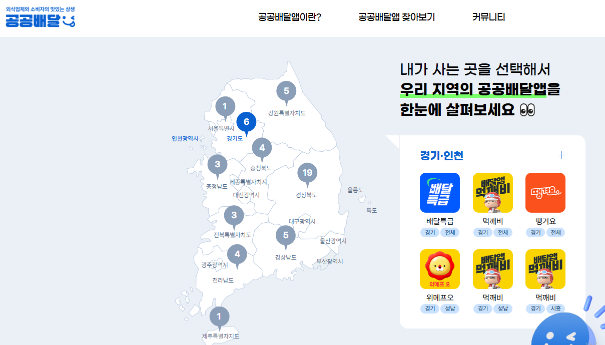Screen dimensions: 605x345
Task: Click the 공공배달 logo in header
Action: [x=41, y=17]
